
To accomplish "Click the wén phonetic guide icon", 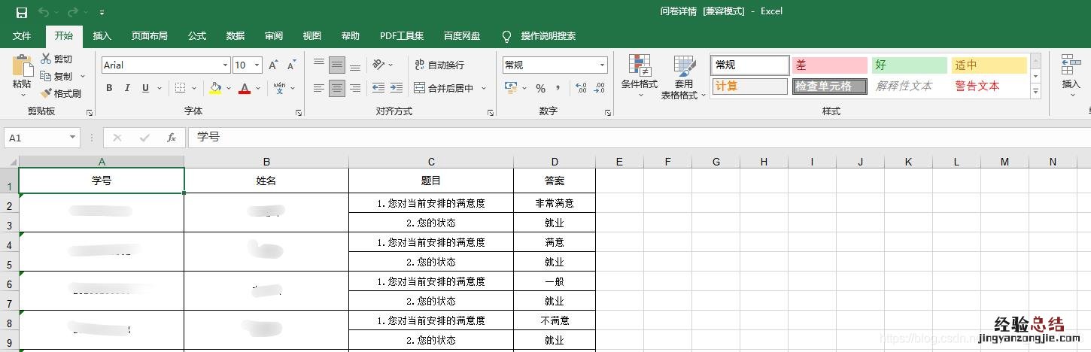I will [x=279, y=88].
